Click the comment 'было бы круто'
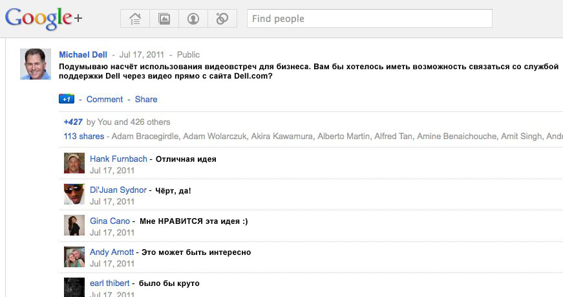The image size is (563, 297). pos(169,283)
